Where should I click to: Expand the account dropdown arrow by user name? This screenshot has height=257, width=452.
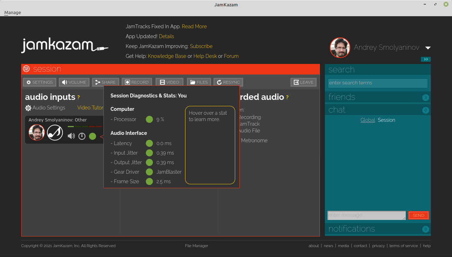click(428, 48)
